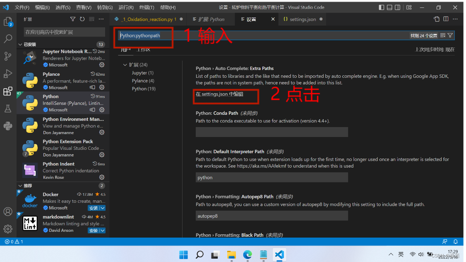Open markdownlint install dropdown arrow
The width and height of the screenshot is (466, 262).
(x=103, y=231)
